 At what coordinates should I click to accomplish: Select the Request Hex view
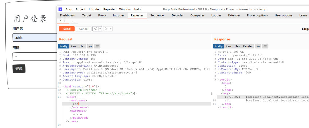pyautogui.click(x=82, y=46)
